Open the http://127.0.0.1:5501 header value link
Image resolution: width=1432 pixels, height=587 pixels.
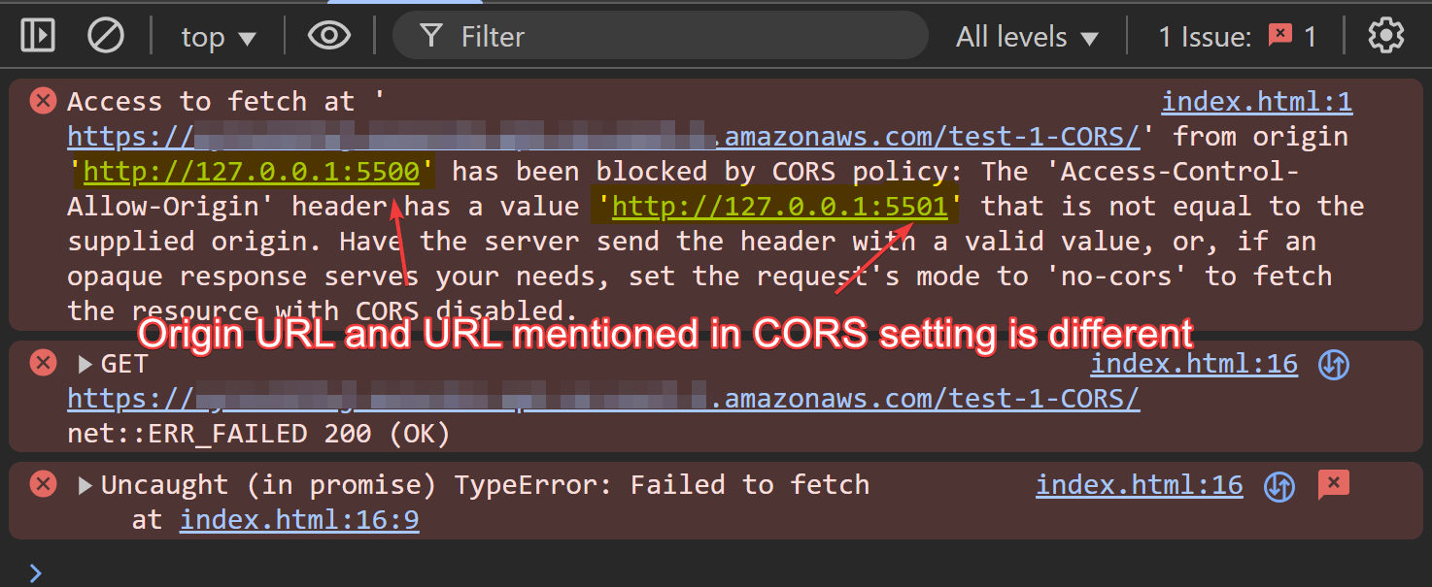(x=779, y=207)
